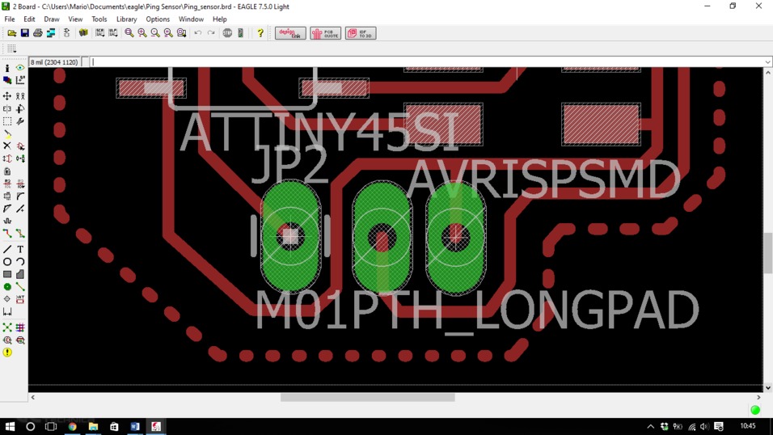Select the Text T tool
The width and height of the screenshot is (773, 435).
coord(20,250)
